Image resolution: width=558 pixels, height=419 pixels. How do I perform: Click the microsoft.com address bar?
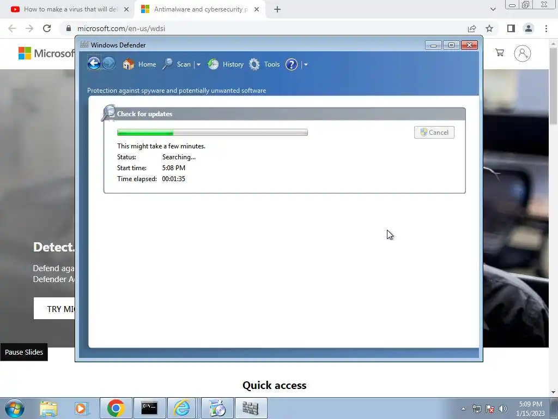(x=263, y=28)
